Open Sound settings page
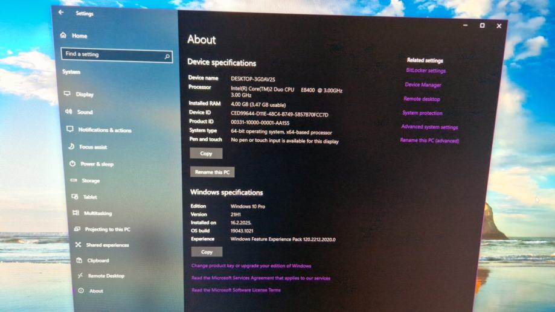Image resolution: width=555 pixels, height=312 pixels. [x=85, y=112]
